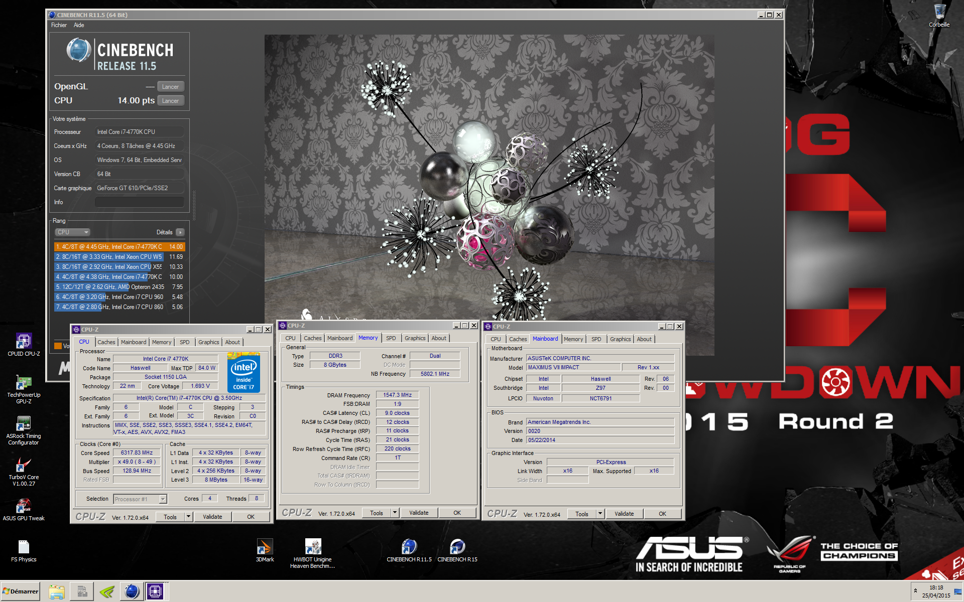The height and width of the screenshot is (602, 964).
Task: Click Validate in left CPU-Z window
Action: (212, 517)
